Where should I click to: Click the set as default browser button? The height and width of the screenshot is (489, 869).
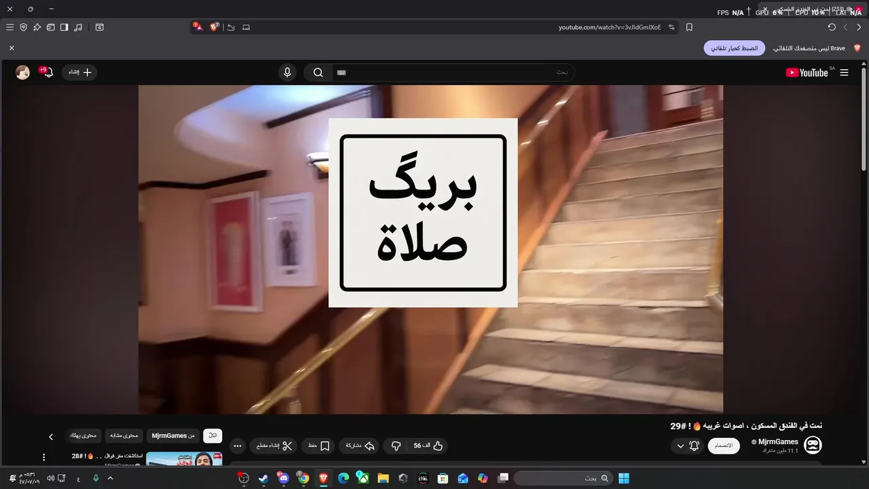point(735,48)
